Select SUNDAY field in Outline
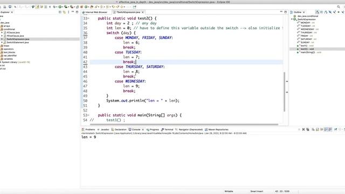Screen dimensions: 345x194 click(305, 42)
